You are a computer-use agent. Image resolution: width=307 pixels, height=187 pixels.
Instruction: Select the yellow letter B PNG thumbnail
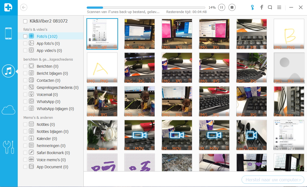[289, 34]
